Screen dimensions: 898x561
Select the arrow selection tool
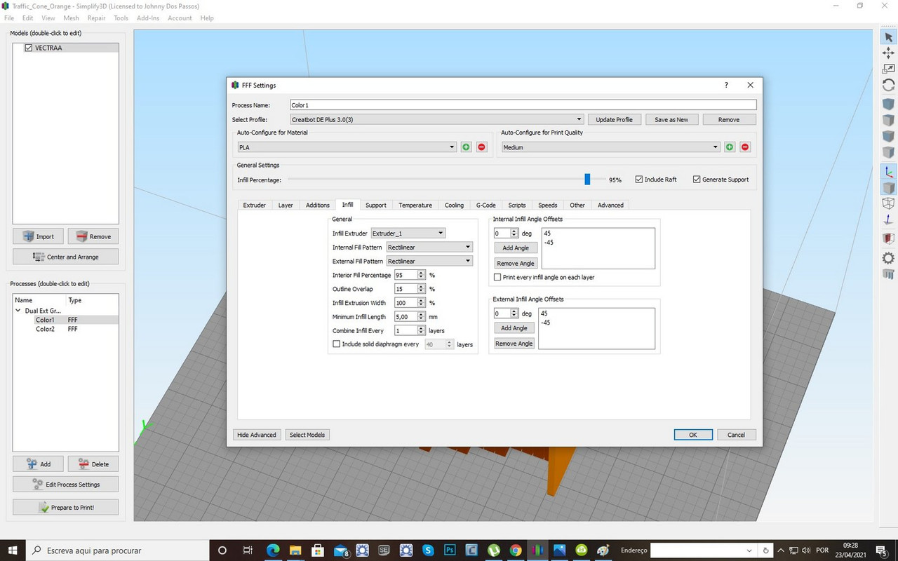[x=888, y=37]
